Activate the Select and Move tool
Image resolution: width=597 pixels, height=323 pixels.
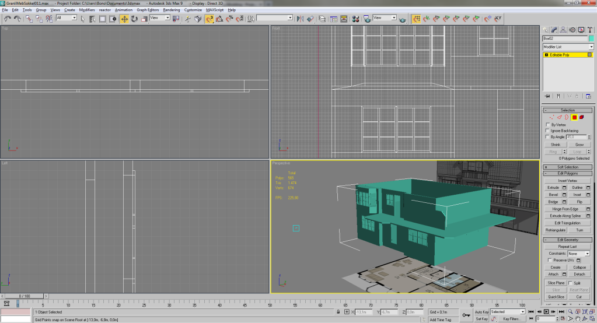(x=124, y=19)
